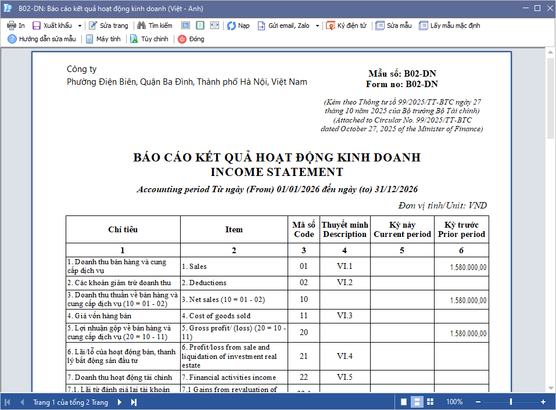556x410 pixels.
Task: Click the In (print) toolbar button
Action: pos(16,26)
